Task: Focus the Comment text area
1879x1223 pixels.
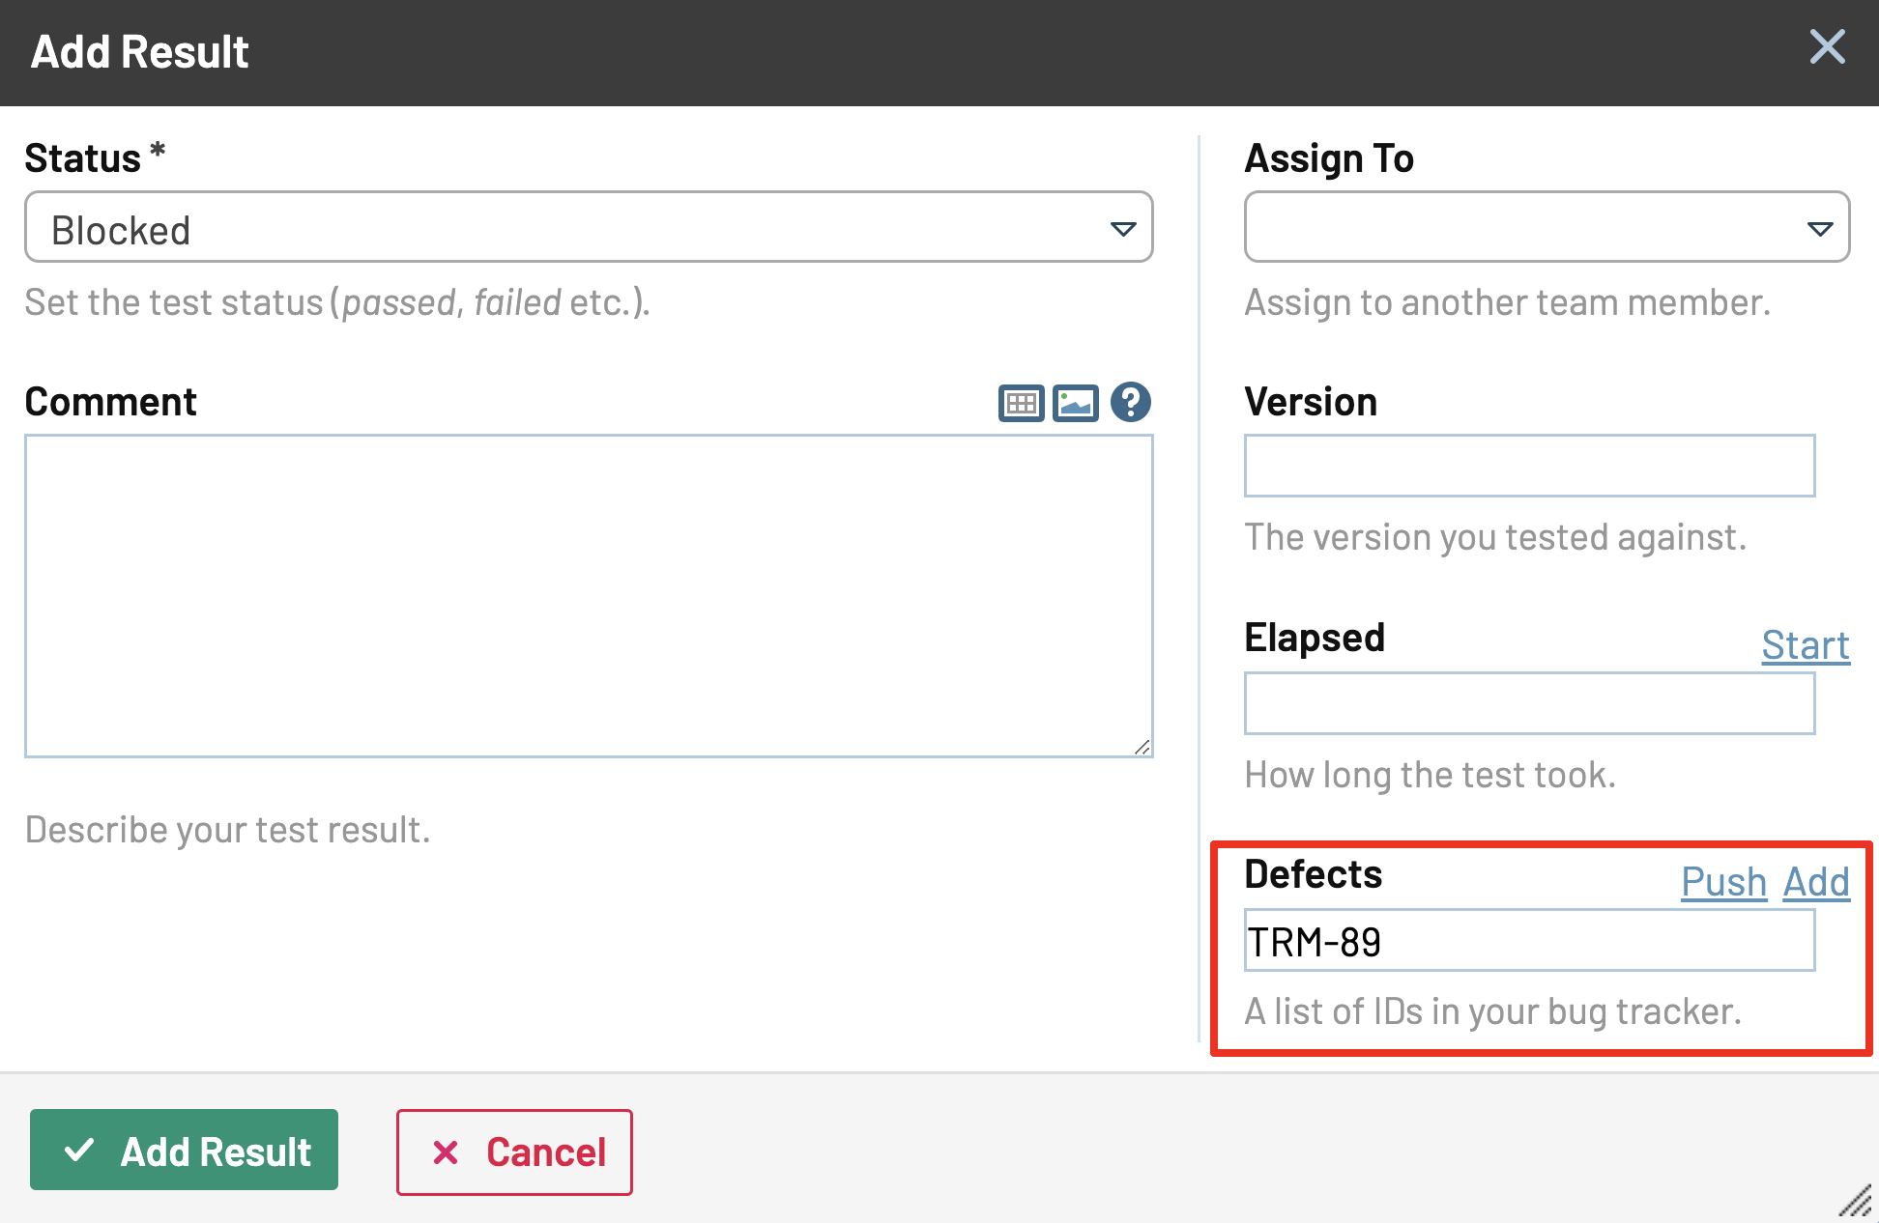Action: 588,594
